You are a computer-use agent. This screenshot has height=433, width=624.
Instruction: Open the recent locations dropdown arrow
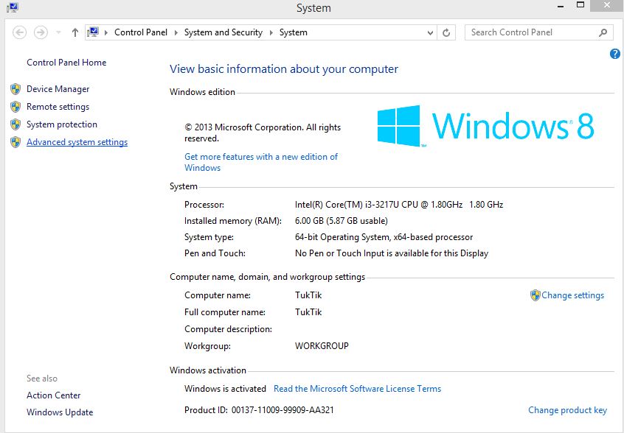58,32
